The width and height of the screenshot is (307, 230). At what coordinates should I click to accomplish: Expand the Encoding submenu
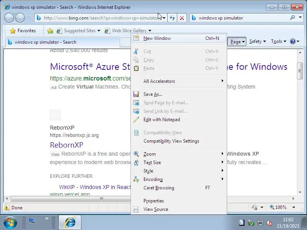pos(179,179)
